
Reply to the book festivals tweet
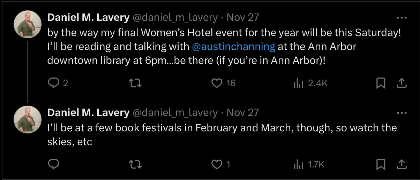(x=53, y=164)
